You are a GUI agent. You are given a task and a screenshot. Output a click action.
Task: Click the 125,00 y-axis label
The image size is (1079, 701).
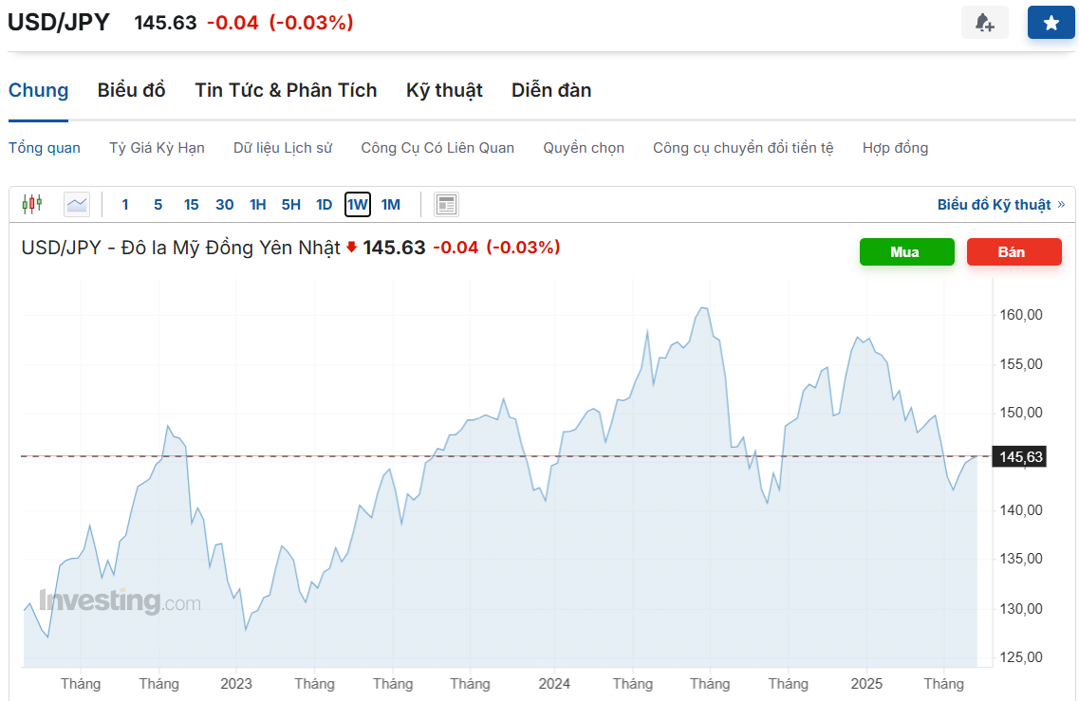click(x=1021, y=657)
